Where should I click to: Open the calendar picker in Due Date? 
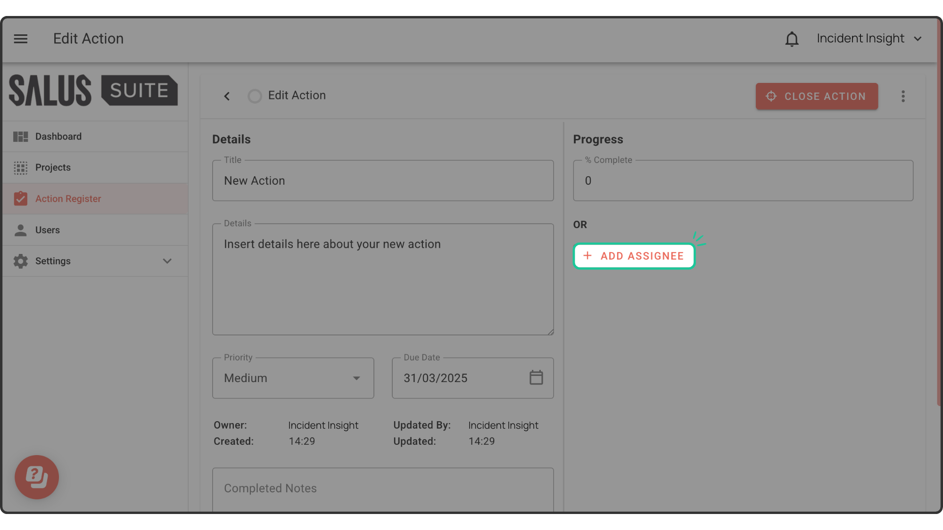536,378
